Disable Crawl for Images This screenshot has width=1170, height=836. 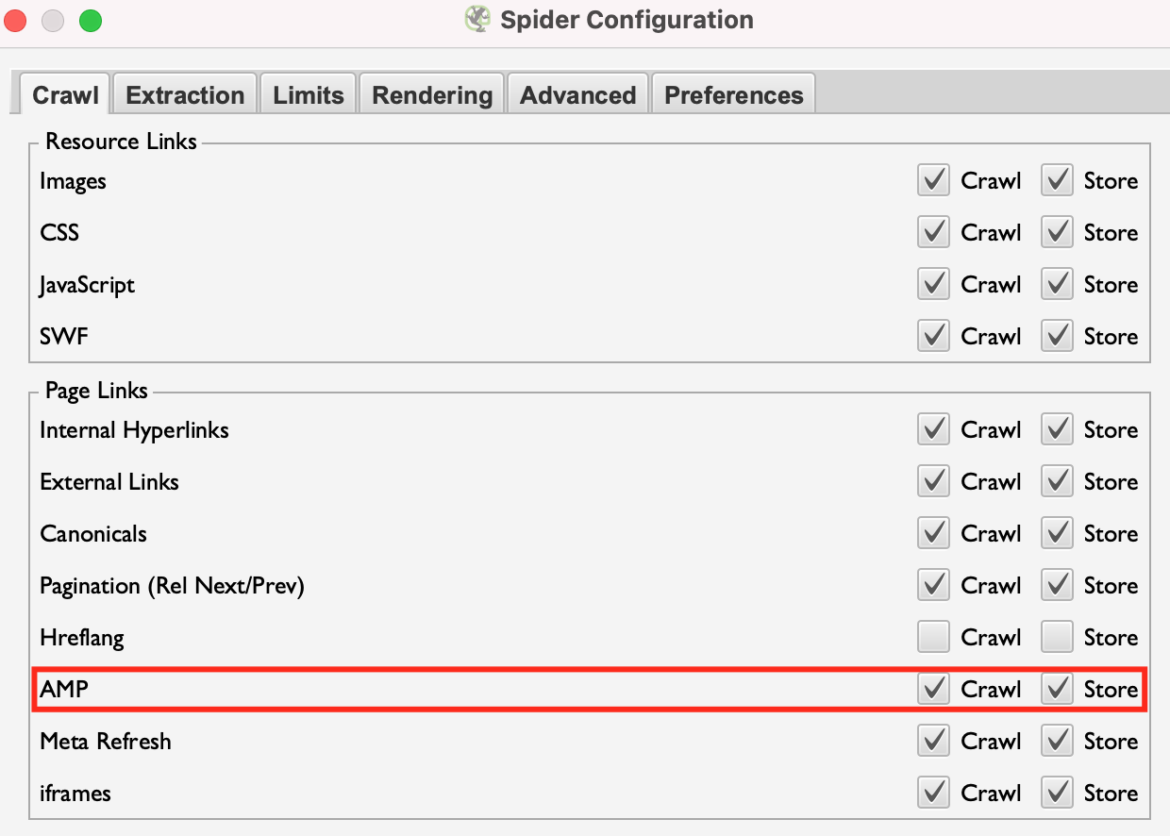[x=933, y=180]
